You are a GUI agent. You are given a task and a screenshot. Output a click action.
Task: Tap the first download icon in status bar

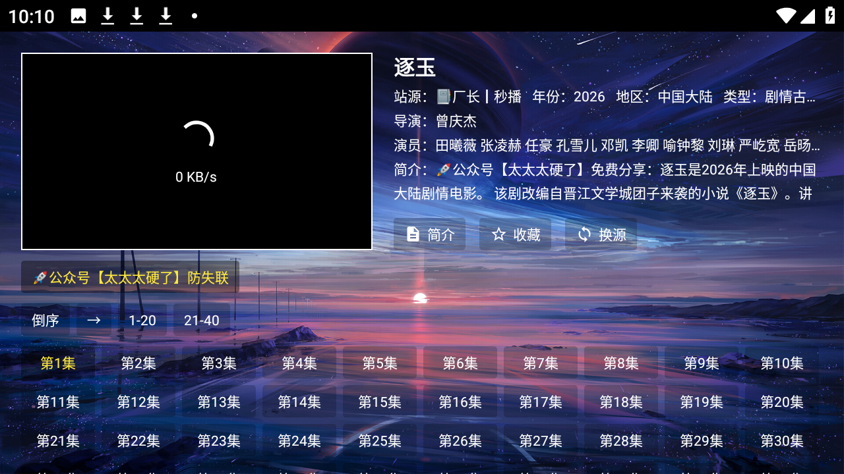pyautogui.click(x=107, y=16)
